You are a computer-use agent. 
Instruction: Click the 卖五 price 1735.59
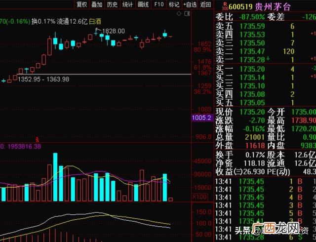(x=252, y=26)
